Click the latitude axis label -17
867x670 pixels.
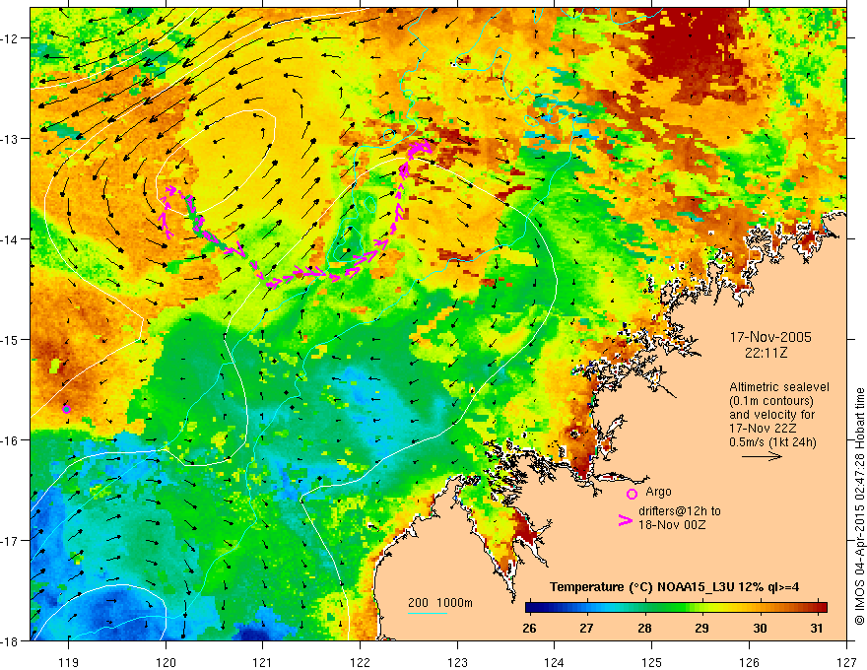pos(10,541)
